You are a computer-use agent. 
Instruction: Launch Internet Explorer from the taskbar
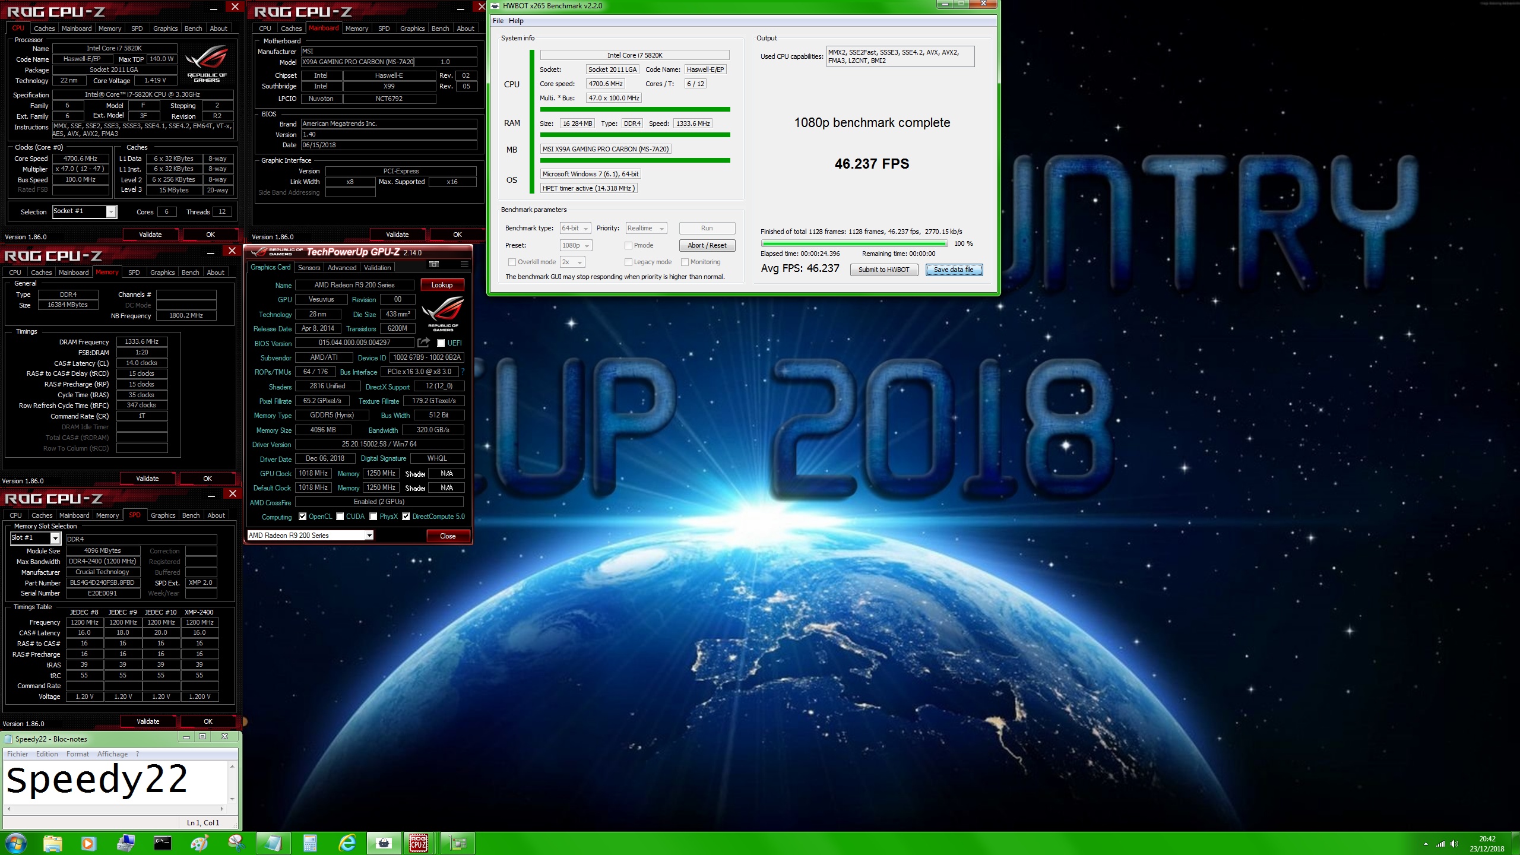pyautogui.click(x=347, y=843)
